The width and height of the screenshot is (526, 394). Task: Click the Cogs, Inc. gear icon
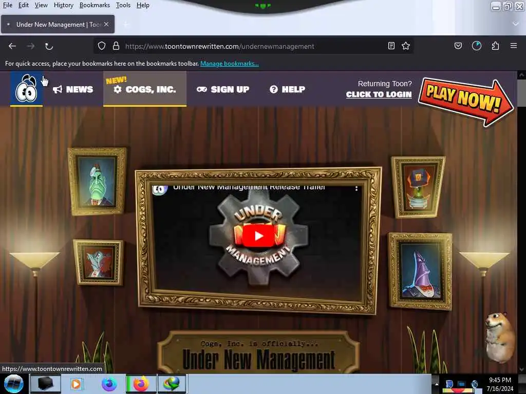point(118,89)
